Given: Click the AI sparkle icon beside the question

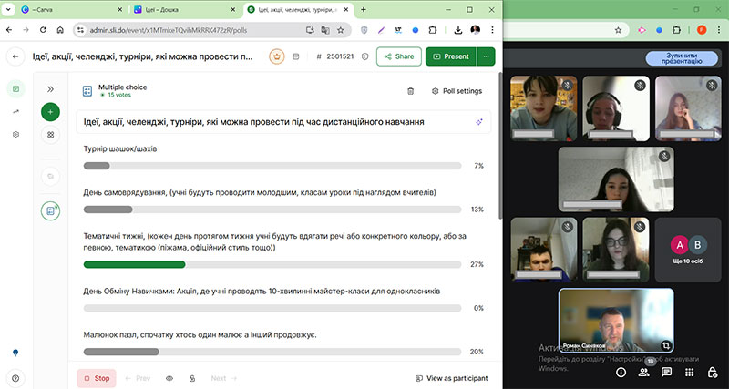Looking at the screenshot, I should (477, 122).
